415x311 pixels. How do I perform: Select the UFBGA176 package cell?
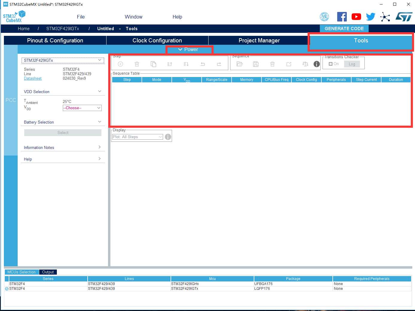pos(293,284)
